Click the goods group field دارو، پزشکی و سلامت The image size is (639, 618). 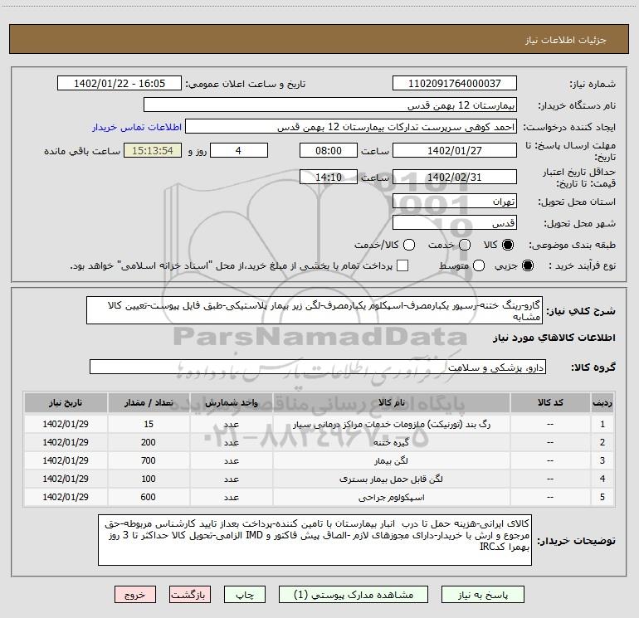pyautogui.click(x=318, y=367)
